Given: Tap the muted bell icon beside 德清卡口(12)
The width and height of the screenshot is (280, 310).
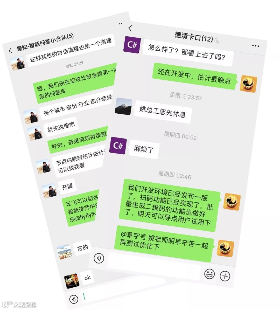Looking at the screenshot, I should [216, 40].
